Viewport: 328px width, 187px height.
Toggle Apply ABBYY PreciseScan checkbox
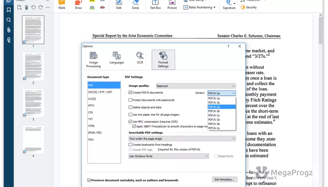(x=134, y=126)
